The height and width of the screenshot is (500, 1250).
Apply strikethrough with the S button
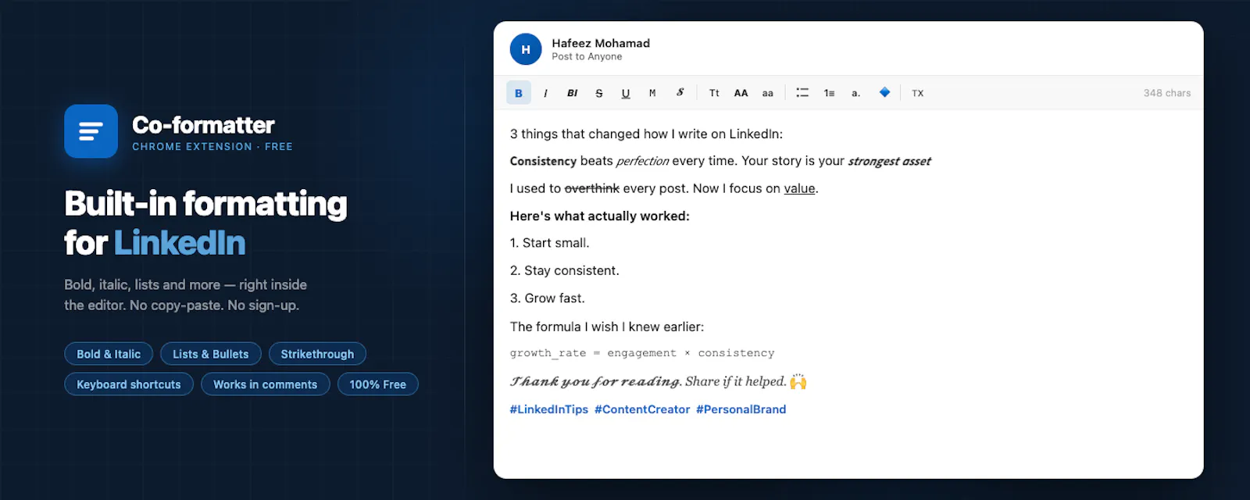click(599, 93)
